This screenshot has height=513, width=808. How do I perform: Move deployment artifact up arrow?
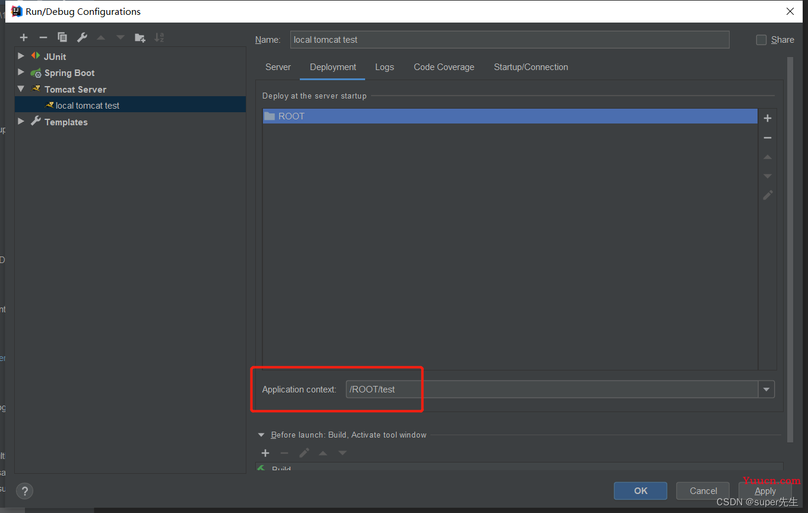click(x=768, y=157)
